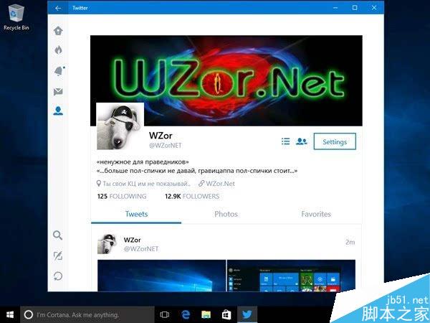This screenshot has height=323, width=430.
Task: Switch to the Favorites tab
Action: click(x=316, y=214)
